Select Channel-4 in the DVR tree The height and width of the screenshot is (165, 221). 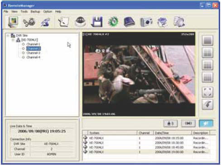pyautogui.click(x=34, y=57)
